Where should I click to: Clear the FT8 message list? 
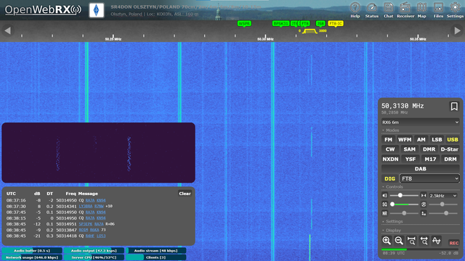click(185, 194)
